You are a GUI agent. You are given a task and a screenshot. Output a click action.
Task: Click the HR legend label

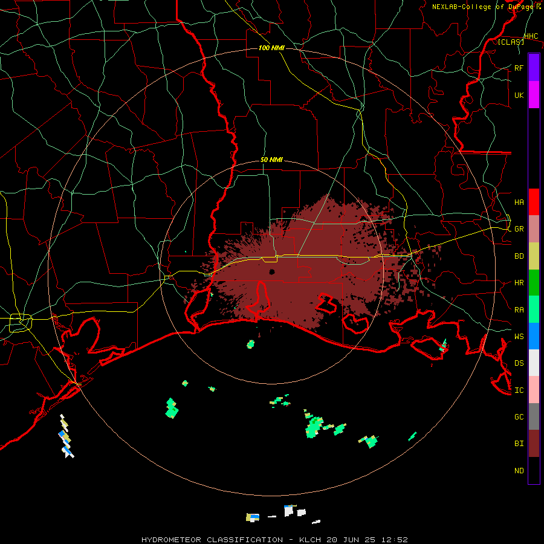pos(519,283)
